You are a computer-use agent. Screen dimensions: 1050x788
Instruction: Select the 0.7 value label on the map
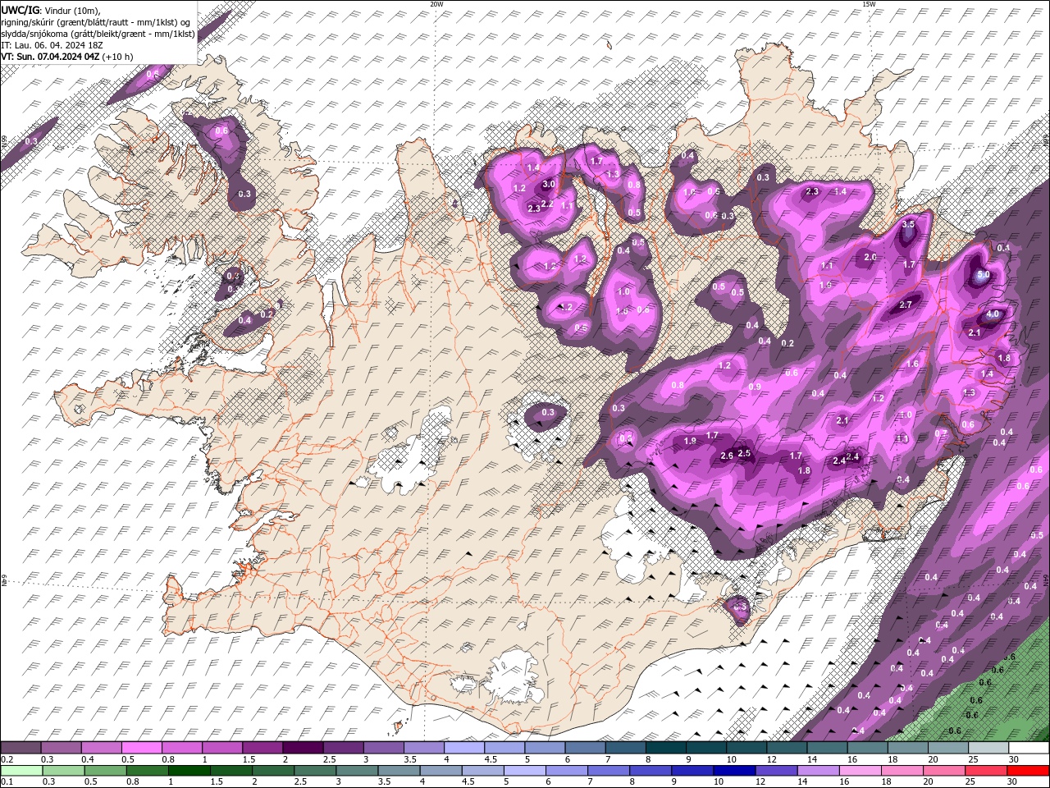click(x=942, y=433)
